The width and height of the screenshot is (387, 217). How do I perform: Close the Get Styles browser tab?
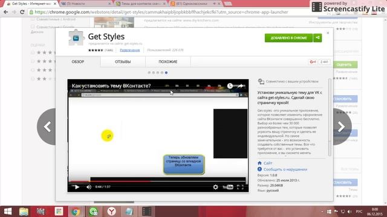click(x=55, y=4)
